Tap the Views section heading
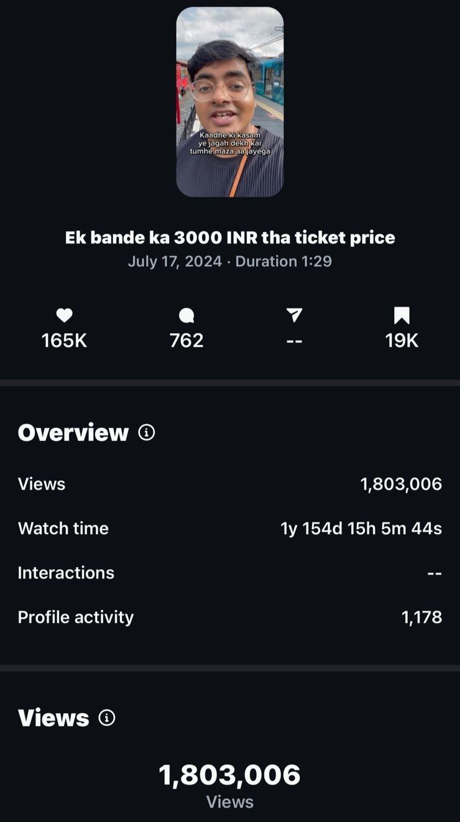Viewport: 460px width, 822px height. pos(53,718)
